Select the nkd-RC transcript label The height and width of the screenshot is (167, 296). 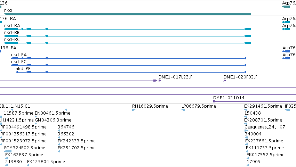point(12,40)
